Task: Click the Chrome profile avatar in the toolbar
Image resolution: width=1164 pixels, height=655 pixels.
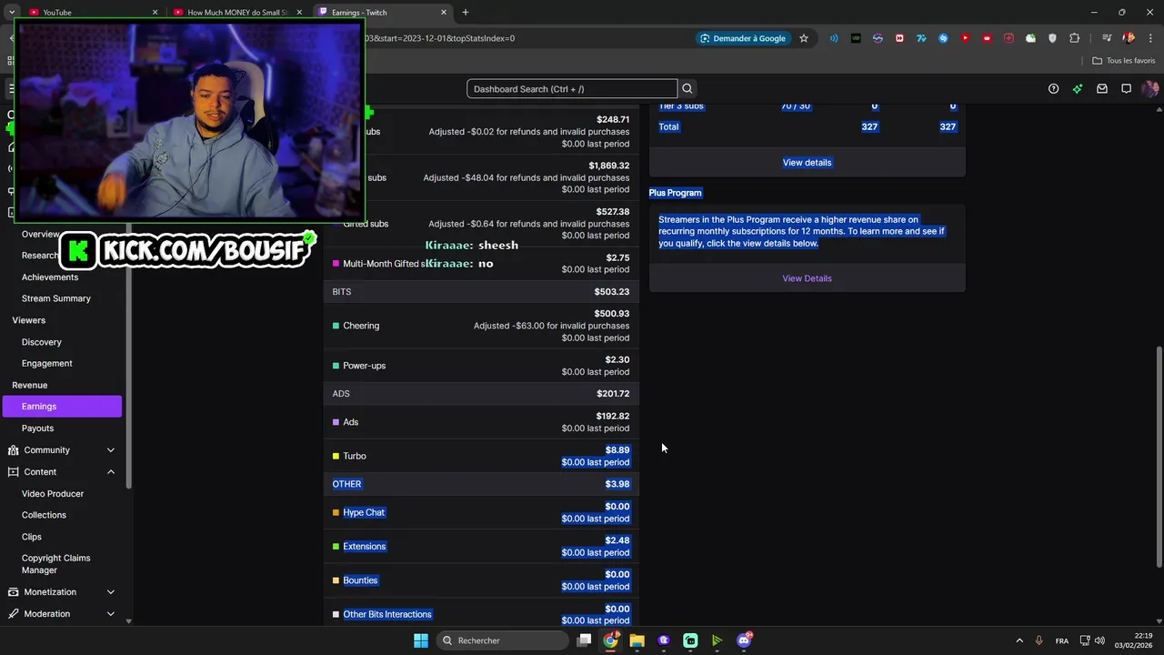Action: tap(1129, 38)
